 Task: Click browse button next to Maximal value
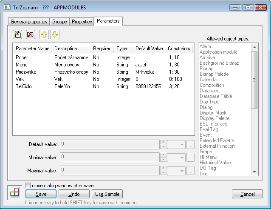[190, 171]
